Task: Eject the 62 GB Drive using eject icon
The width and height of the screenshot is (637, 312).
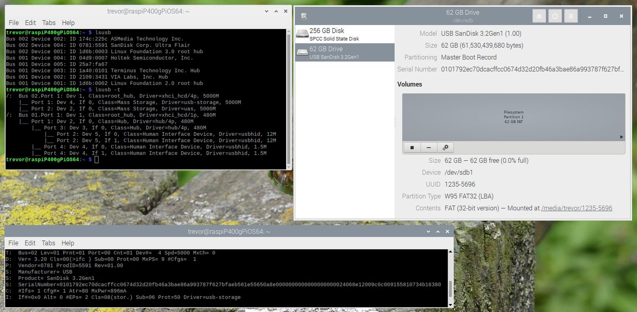Action: [539, 16]
